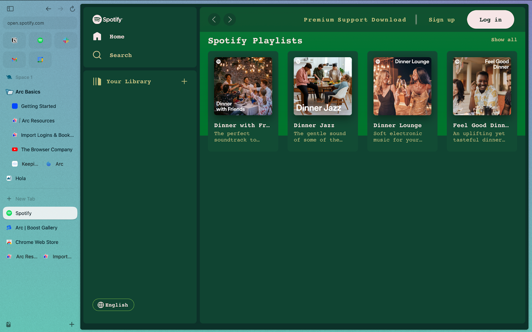Click the Space 1 icon

point(9,77)
